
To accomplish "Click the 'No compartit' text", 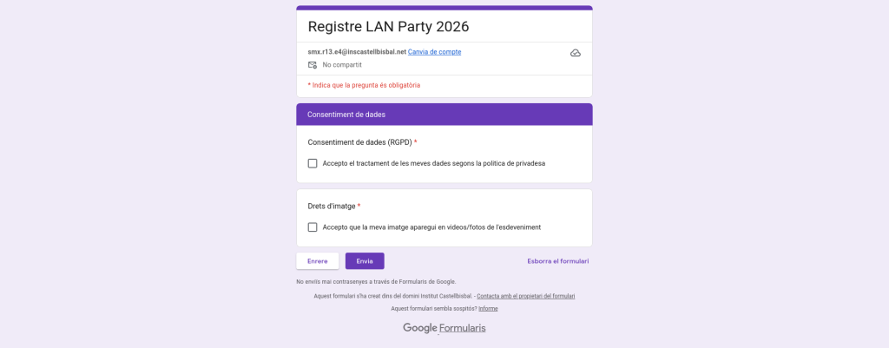I will pos(342,65).
